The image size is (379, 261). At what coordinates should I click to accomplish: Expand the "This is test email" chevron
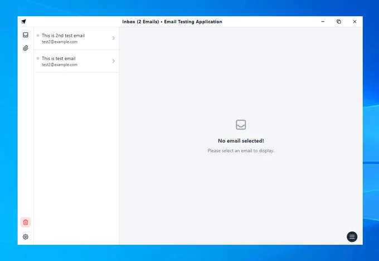113,61
